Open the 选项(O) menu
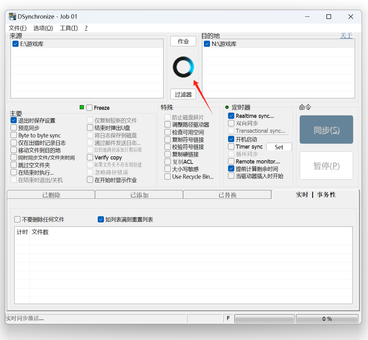Image resolution: width=368 pixels, height=340 pixels. click(x=43, y=28)
